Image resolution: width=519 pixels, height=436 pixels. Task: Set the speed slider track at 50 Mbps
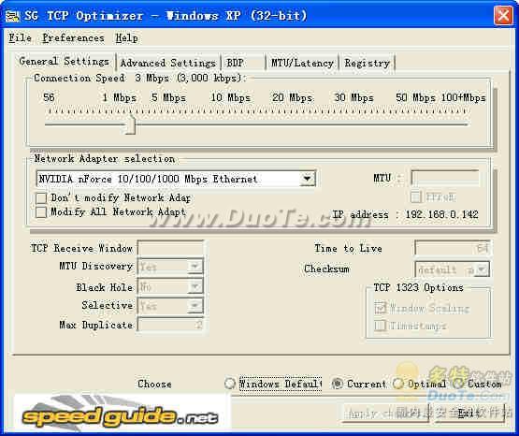click(415, 124)
